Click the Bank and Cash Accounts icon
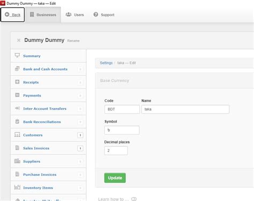This screenshot has width=254, height=201. click(x=17, y=69)
